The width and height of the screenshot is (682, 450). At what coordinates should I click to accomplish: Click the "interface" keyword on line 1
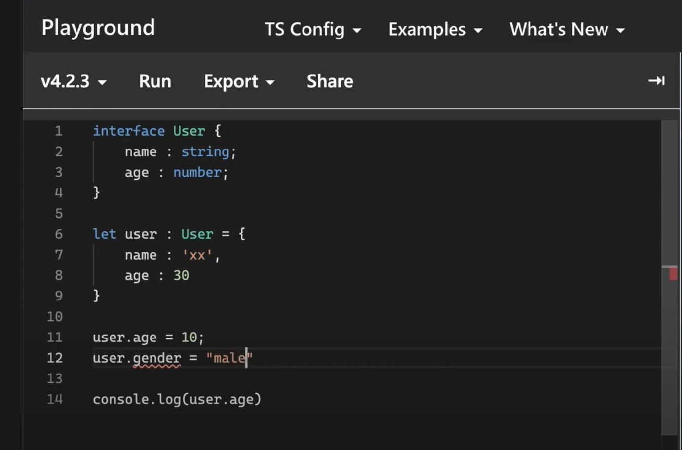pyautogui.click(x=129, y=131)
